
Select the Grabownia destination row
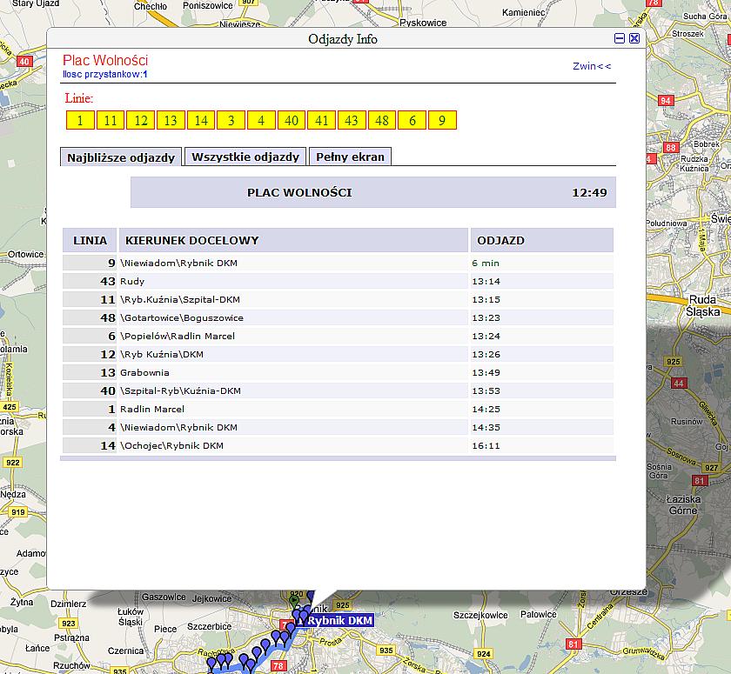(338, 372)
